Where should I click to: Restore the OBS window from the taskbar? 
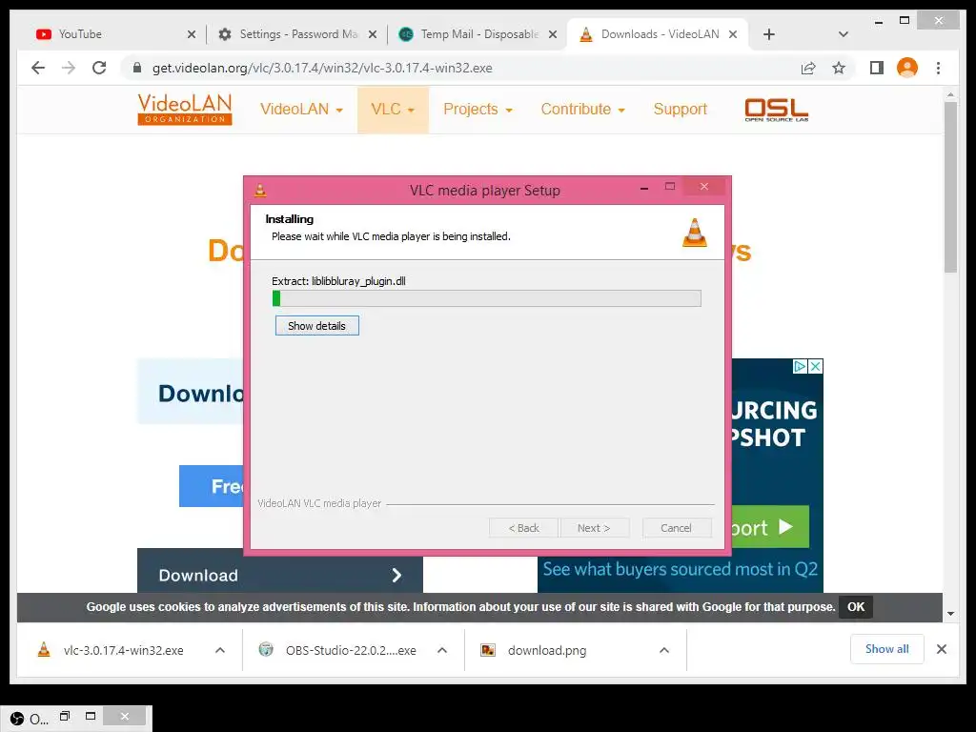click(x=65, y=717)
